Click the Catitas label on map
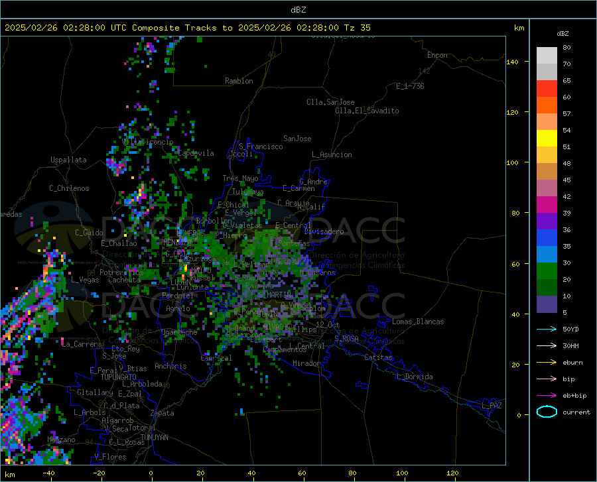 click(378, 357)
